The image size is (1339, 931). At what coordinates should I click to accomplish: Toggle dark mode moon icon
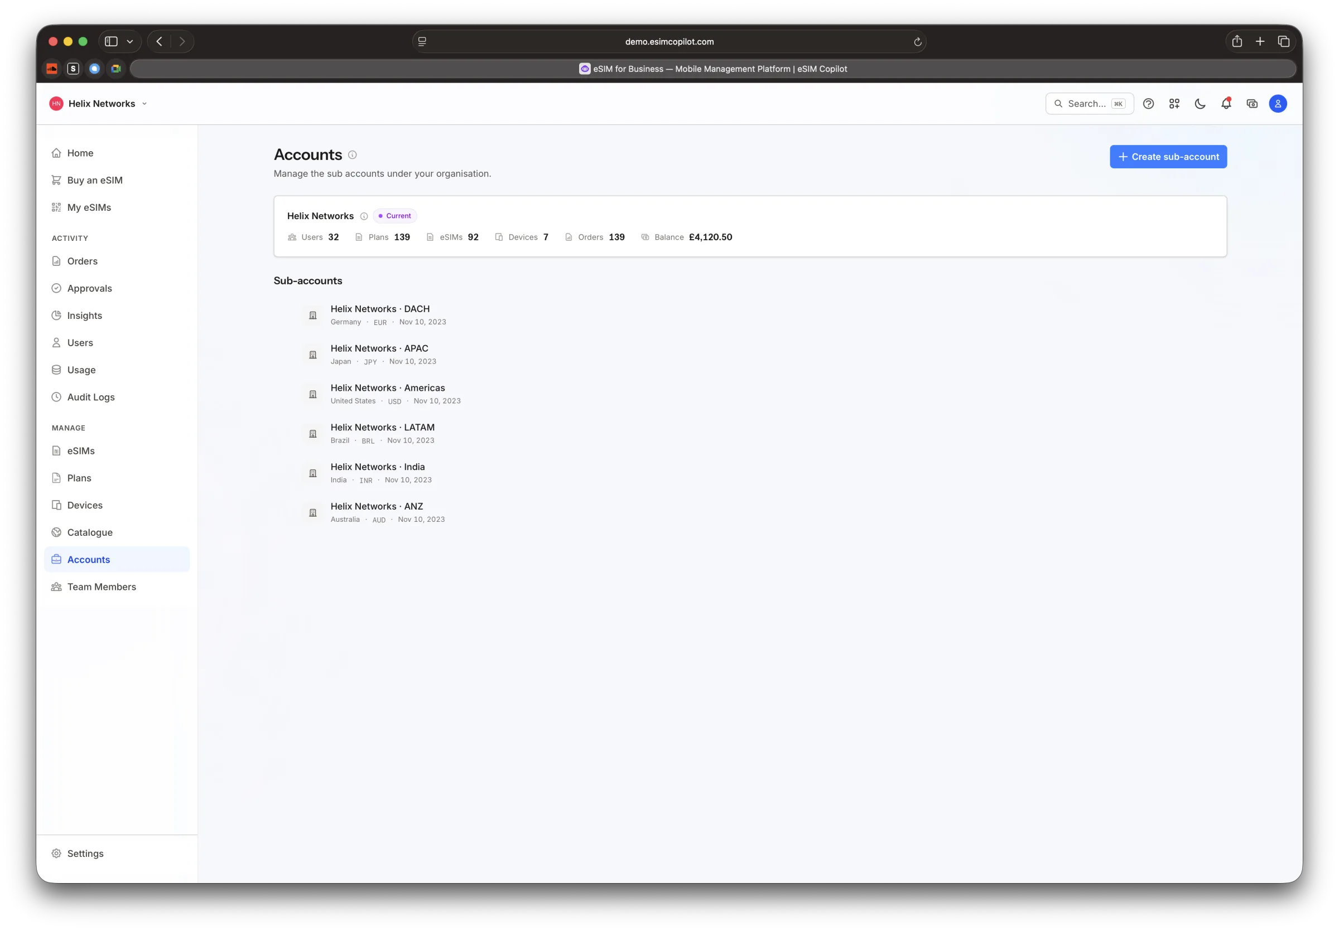[x=1200, y=104]
